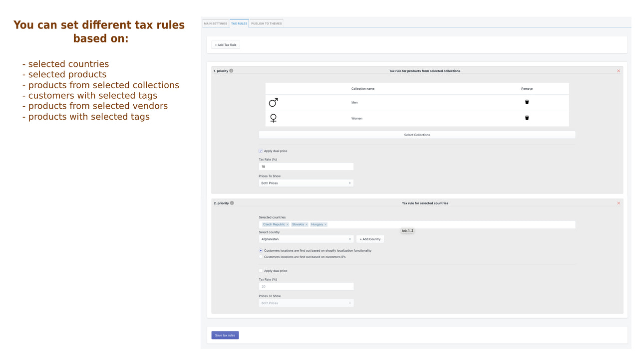Open the Publish To Themes tab

tap(266, 23)
